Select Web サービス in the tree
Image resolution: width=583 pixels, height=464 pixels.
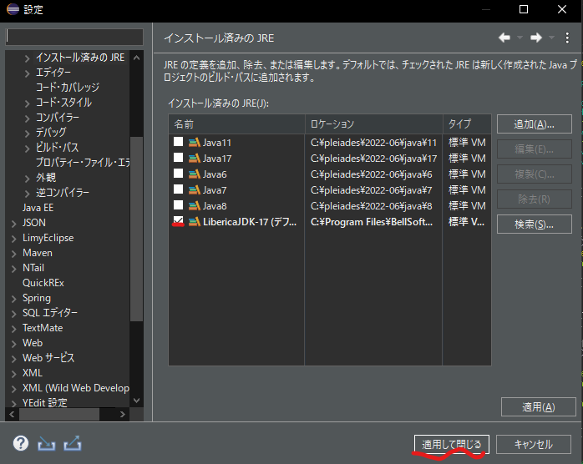[x=48, y=358]
